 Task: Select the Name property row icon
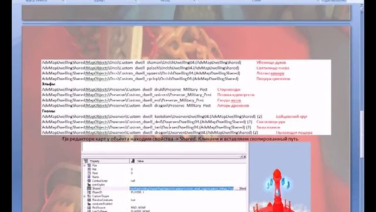[89, 177]
